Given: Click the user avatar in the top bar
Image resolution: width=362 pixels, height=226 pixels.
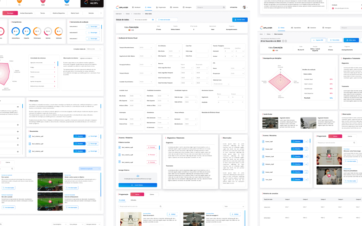Looking at the screenshot, I should coord(244,7).
